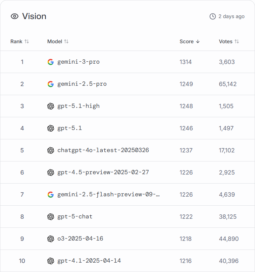Click the Google icon next to gemini-2.5-pro

(51, 84)
